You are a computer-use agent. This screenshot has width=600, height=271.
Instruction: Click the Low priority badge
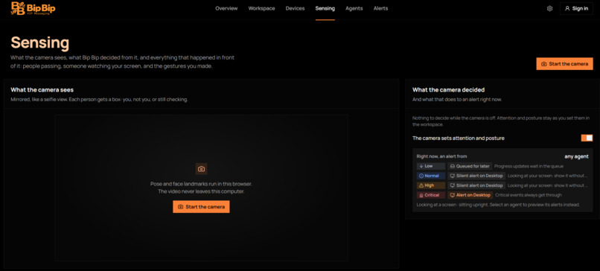431,166
